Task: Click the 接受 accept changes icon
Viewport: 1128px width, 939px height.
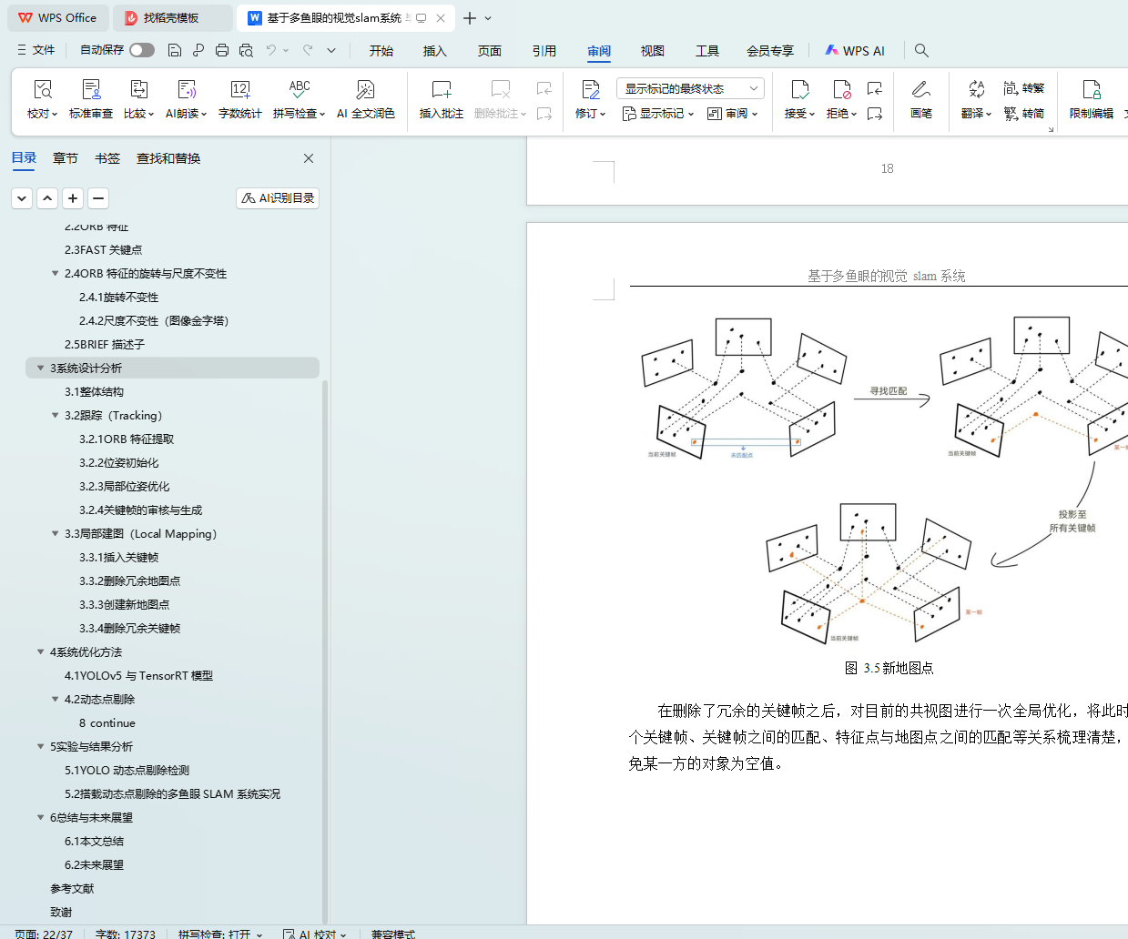Action: tap(799, 89)
